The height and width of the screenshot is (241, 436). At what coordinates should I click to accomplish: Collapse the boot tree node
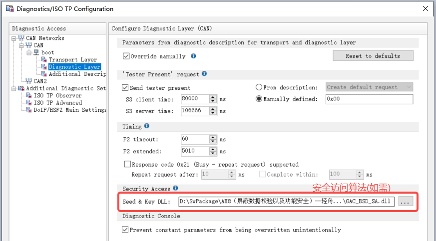click(x=29, y=53)
